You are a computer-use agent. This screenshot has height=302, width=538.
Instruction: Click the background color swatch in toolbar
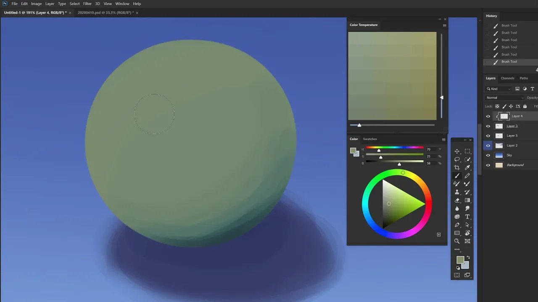click(466, 266)
